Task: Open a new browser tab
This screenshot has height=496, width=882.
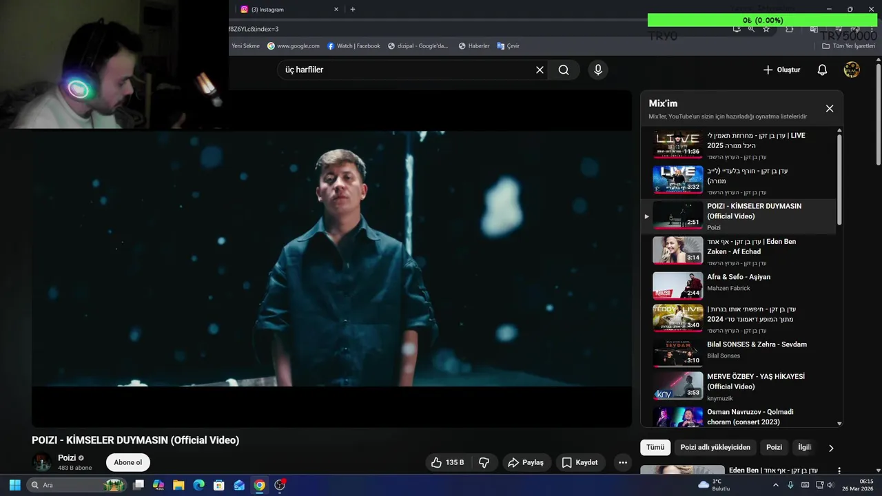Action: (353, 10)
